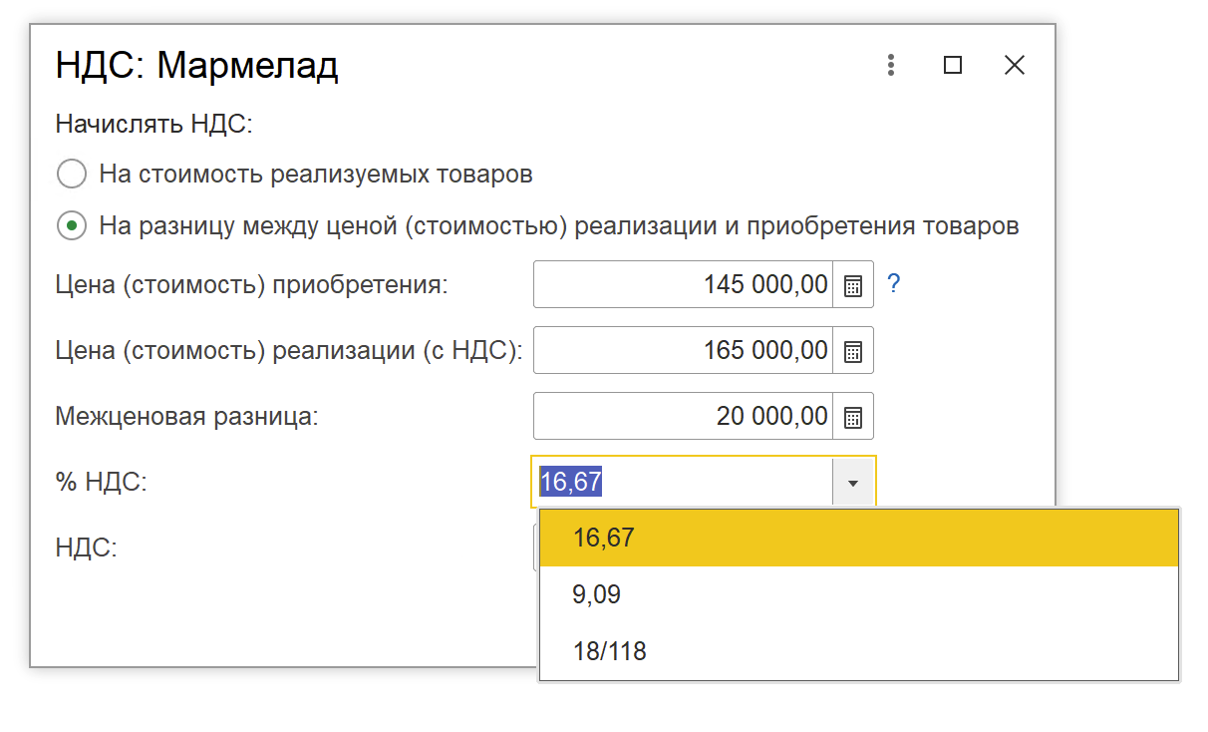Image resolution: width=1208 pixels, height=732 pixels.
Task: Select 'На стоимость реализуемых товаров' radio option
Action: (72, 175)
